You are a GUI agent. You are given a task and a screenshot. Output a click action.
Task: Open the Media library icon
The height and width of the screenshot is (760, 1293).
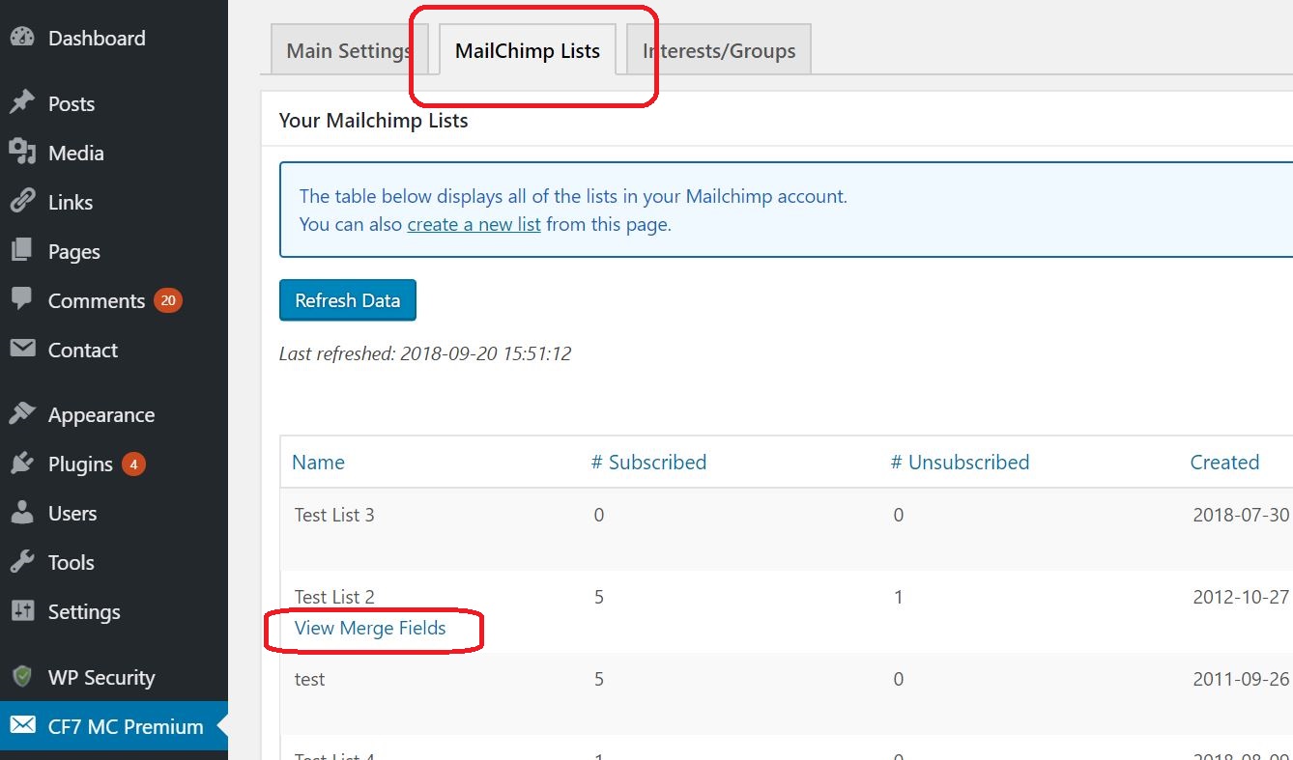[x=21, y=153]
